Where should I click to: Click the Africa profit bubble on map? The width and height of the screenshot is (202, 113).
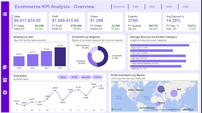(158, 104)
